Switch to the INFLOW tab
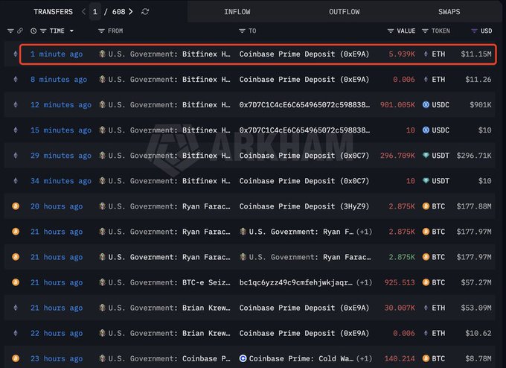 click(237, 12)
